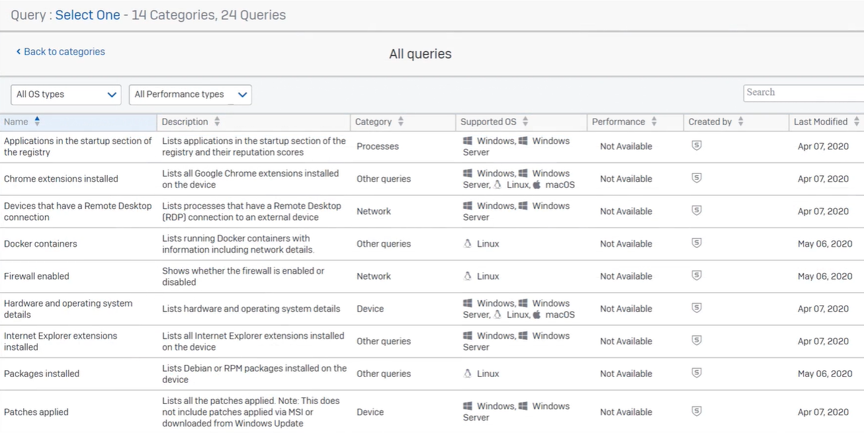The height and width of the screenshot is (433, 864).
Task: Click the Back to categories link
Action: click(x=60, y=51)
